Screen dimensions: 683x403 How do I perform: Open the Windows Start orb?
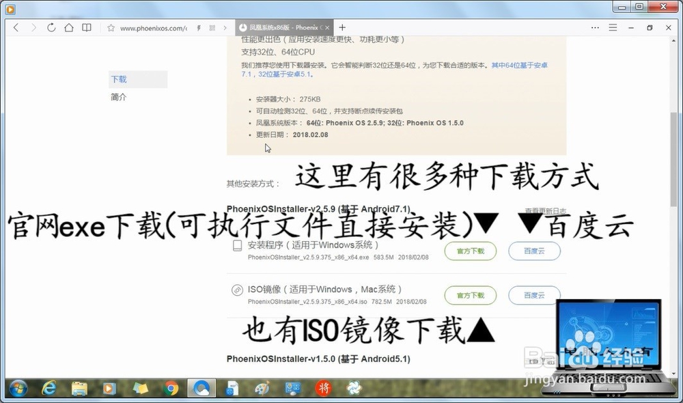[x=18, y=388]
